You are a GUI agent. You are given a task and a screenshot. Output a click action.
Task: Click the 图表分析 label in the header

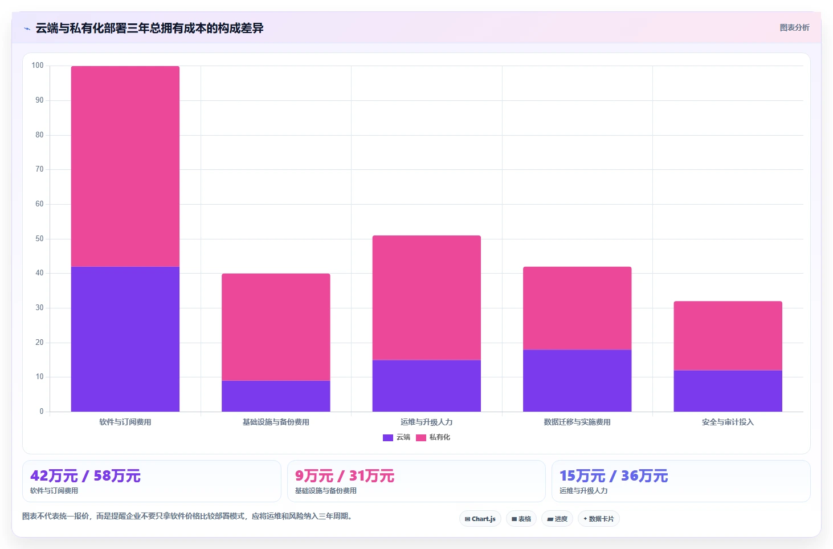(794, 27)
